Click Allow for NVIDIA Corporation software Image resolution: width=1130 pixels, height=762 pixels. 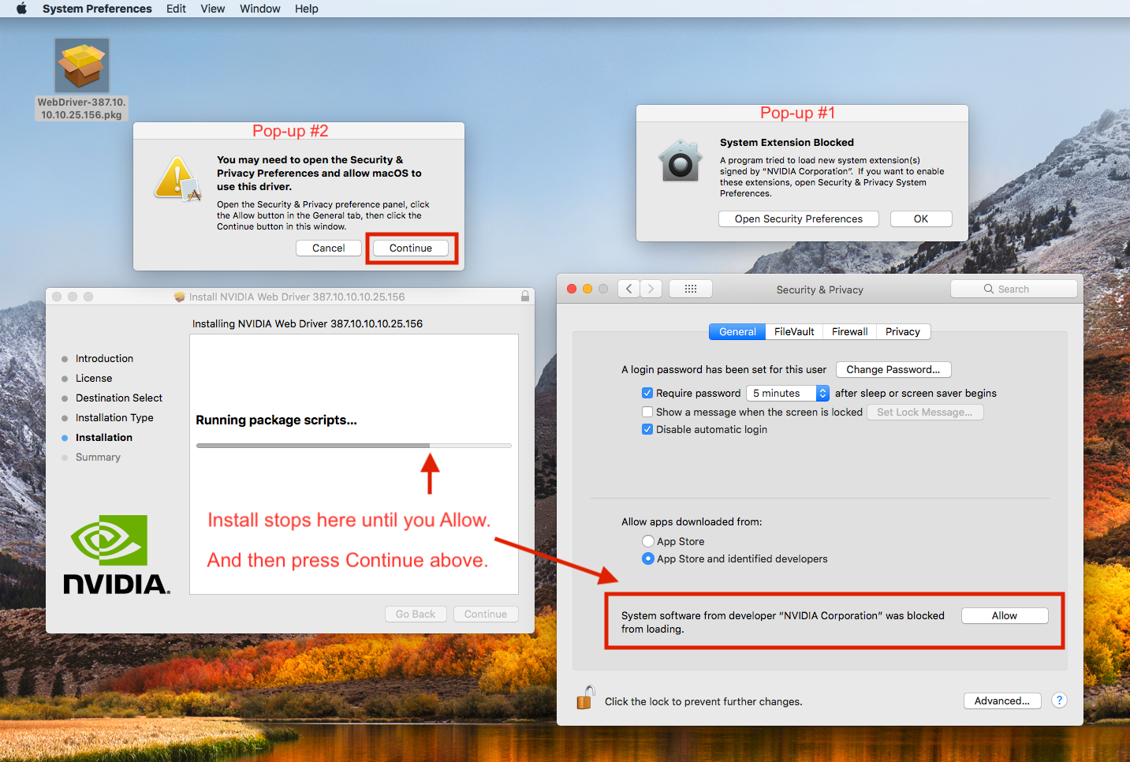pos(1005,615)
